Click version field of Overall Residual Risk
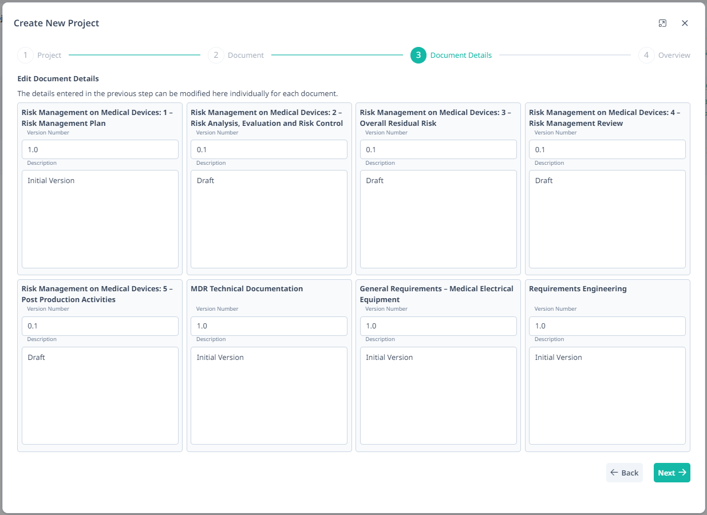 [438, 149]
